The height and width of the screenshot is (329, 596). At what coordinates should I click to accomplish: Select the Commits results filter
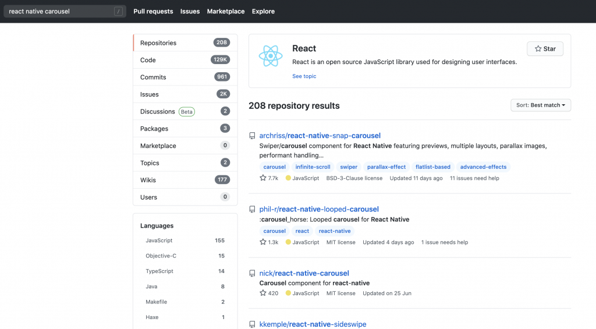point(185,77)
